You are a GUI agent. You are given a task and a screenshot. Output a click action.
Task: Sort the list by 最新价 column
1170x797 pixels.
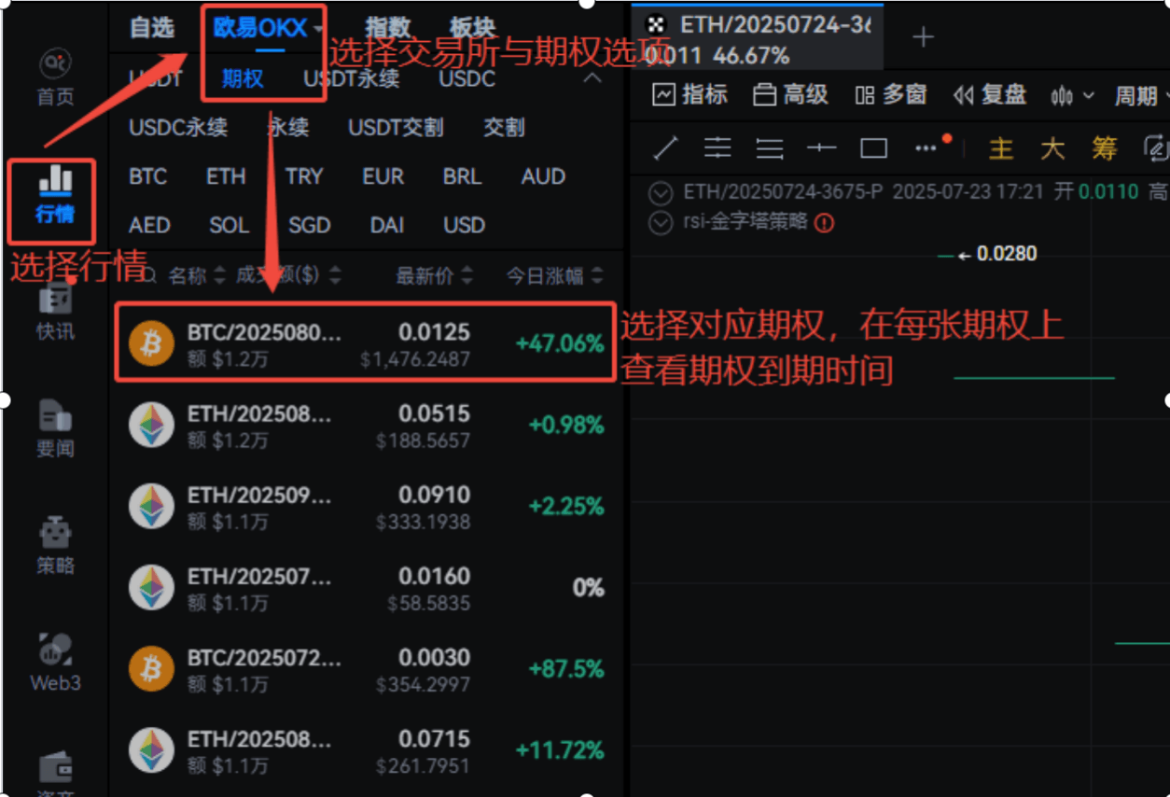435,275
